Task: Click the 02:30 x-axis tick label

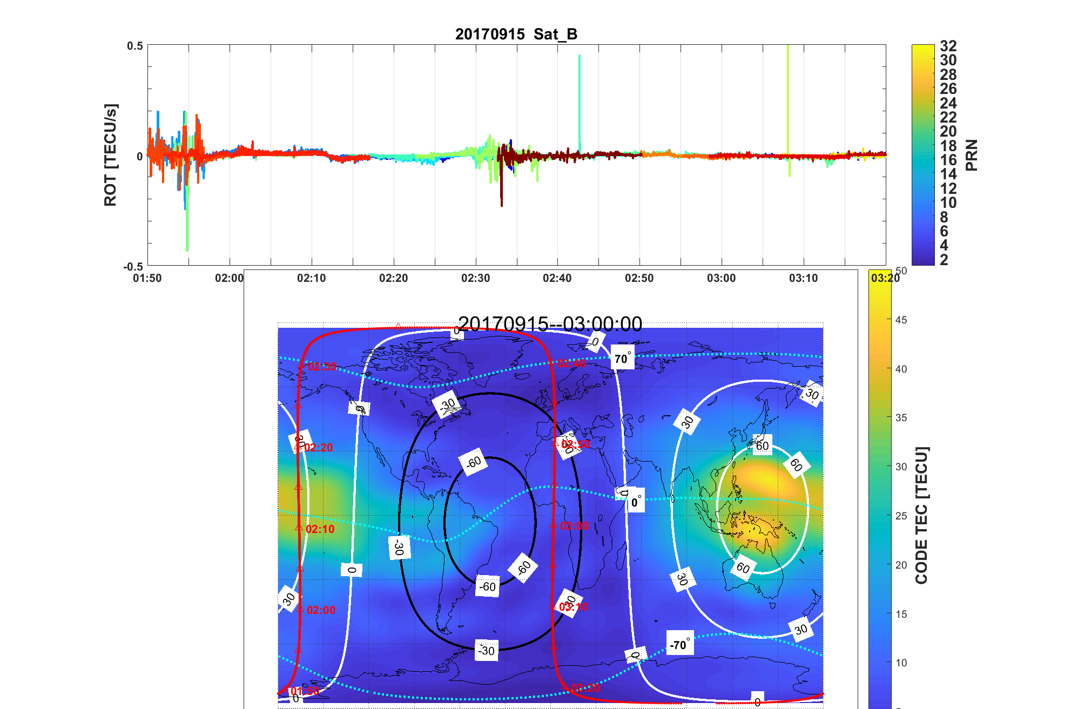Action: pos(475,278)
